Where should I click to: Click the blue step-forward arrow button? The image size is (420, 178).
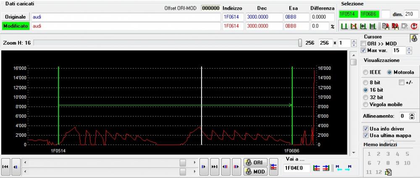point(204,167)
